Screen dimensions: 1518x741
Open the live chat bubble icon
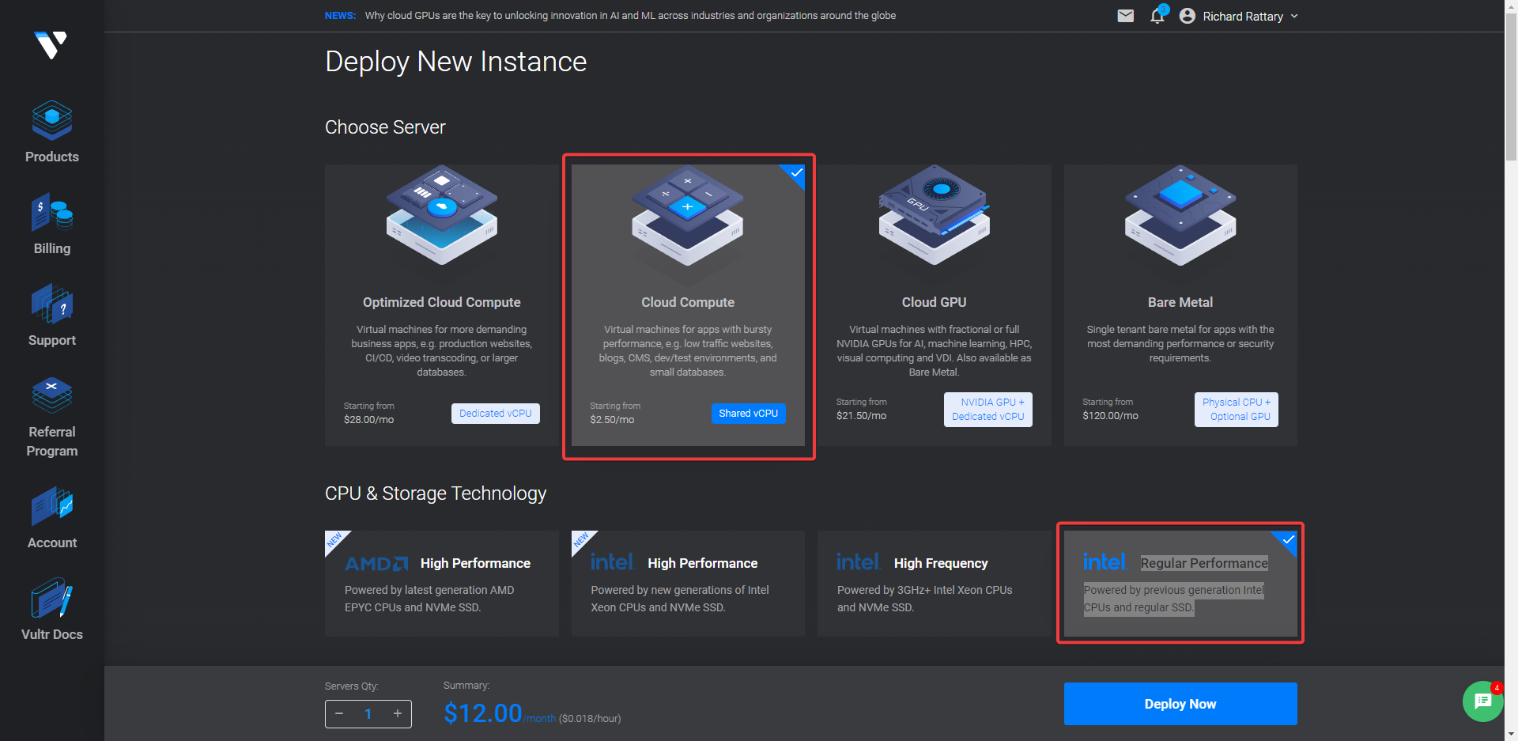pyautogui.click(x=1482, y=701)
